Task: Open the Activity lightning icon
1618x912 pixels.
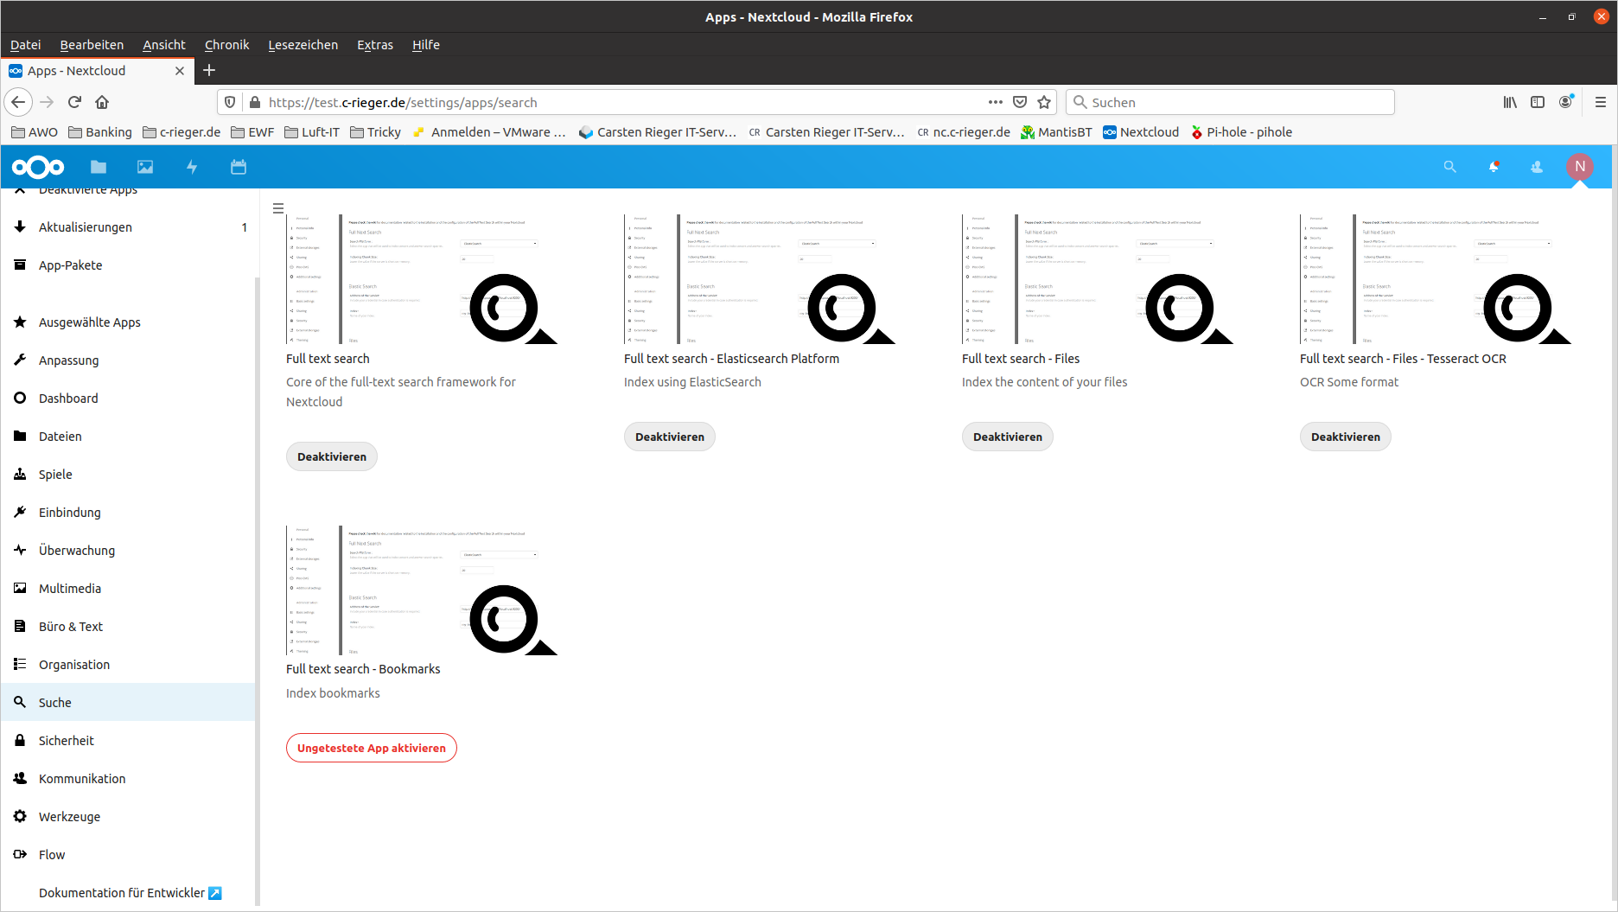Action: (192, 167)
